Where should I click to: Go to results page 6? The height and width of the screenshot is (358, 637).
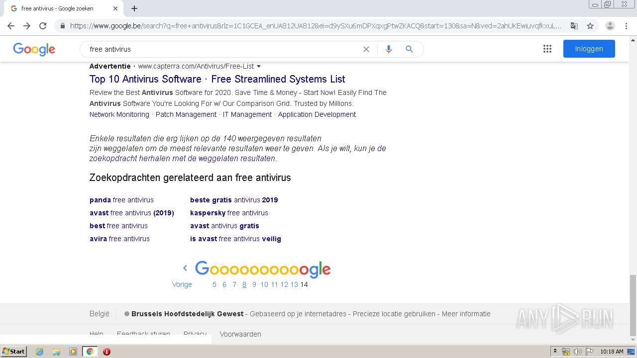pyautogui.click(x=224, y=284)
